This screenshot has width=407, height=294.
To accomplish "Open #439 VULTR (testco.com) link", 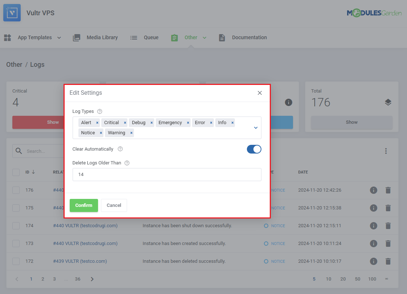I will tap(80, 261).
